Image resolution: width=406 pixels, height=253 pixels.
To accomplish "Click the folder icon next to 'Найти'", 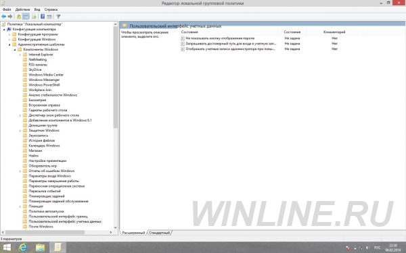I will (x=25, y=156).
